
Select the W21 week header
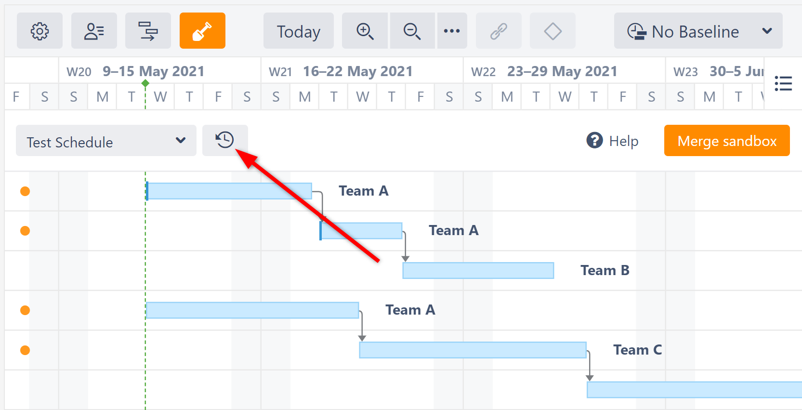pyautogui.click(x=280, y=71)
